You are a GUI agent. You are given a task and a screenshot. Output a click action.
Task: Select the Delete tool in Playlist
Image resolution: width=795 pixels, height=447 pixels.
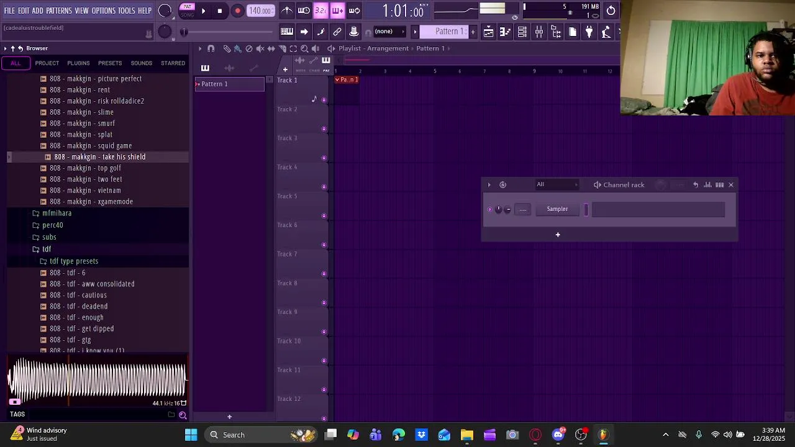249,48
